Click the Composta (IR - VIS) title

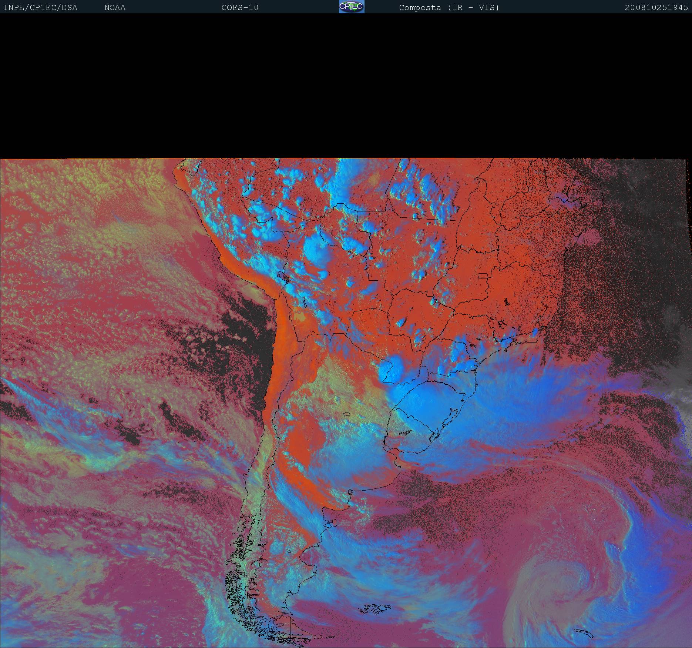click(x=449, y=7)
